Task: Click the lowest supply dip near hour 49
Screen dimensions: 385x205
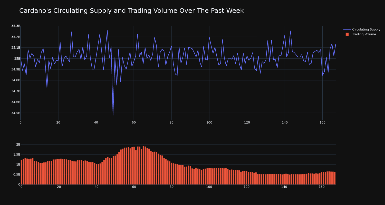Action: 113,115
